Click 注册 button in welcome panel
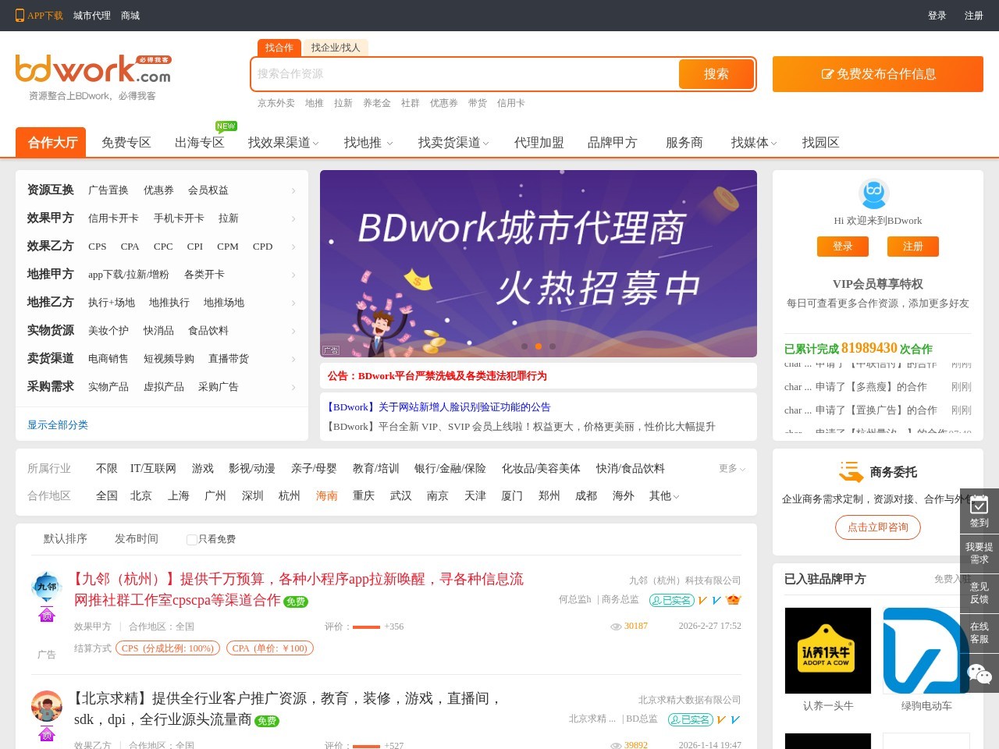 913,247
